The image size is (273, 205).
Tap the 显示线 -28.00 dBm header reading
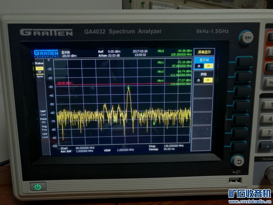point(69,54)
